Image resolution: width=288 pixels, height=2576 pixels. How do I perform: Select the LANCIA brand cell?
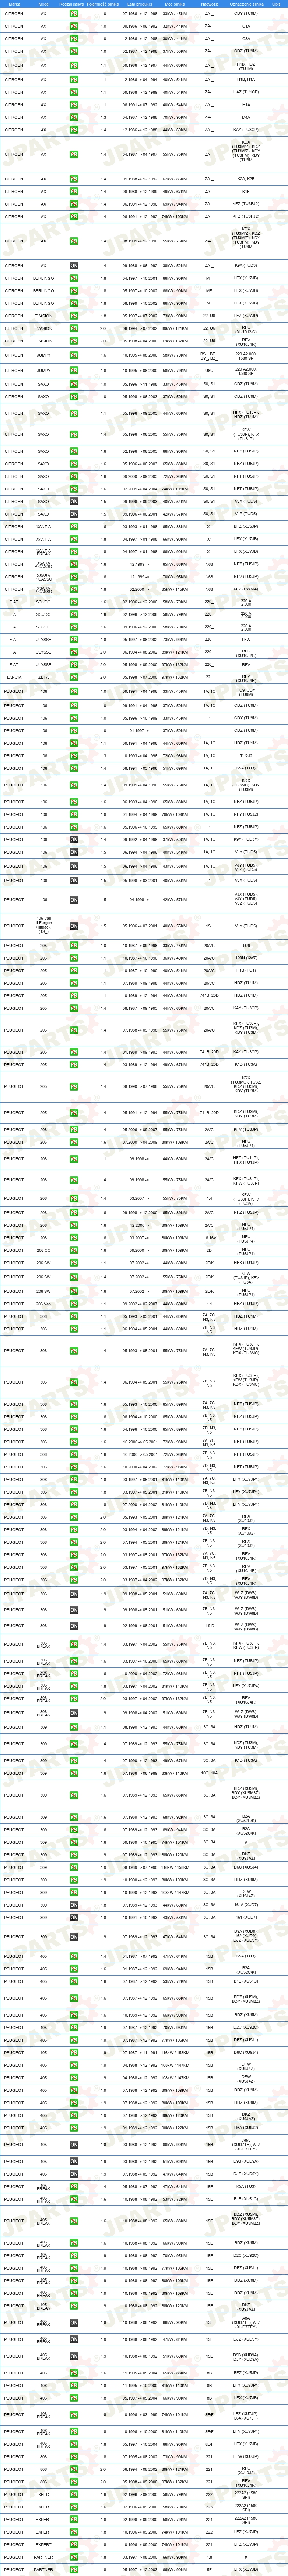tap(14, 677)
